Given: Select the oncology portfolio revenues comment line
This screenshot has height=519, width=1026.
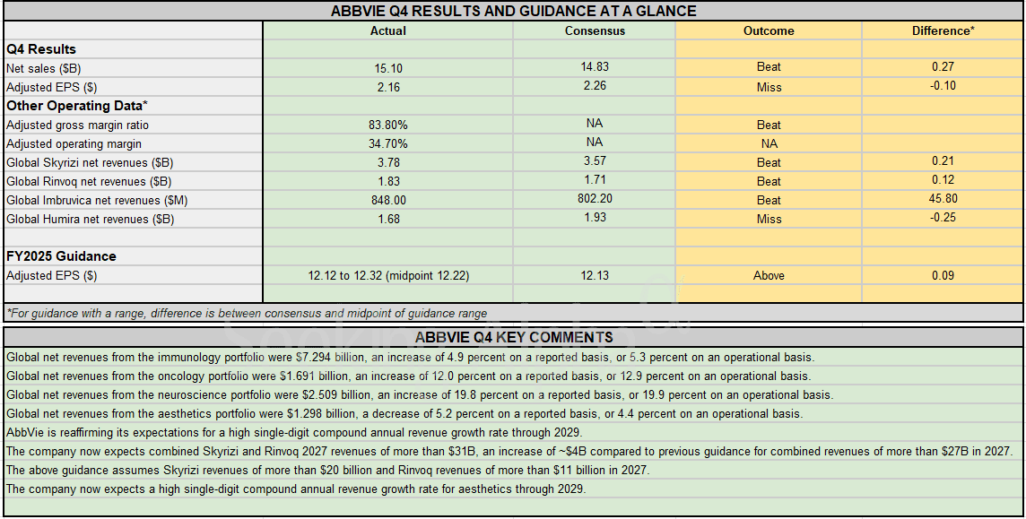Looking at the screenshot, I should click(x=408, y=376).
